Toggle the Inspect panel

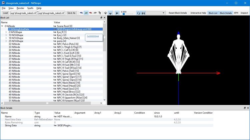click(x=244, y=13)
